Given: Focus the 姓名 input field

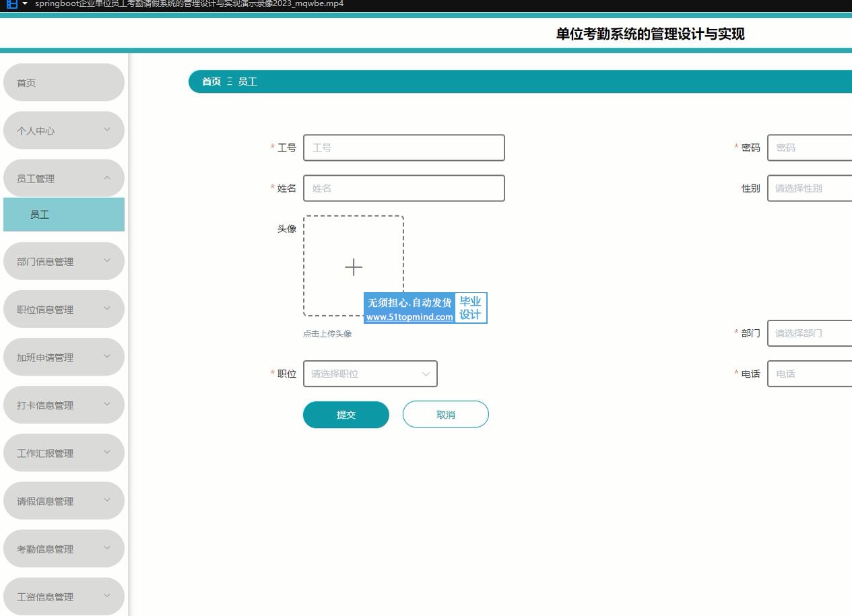Looking at the screenshot, I should pos(403,189).
